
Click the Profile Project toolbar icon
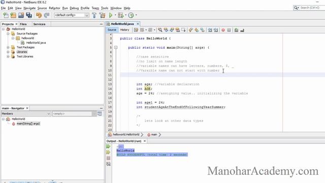pyautogui.click(x=131, y=15)
